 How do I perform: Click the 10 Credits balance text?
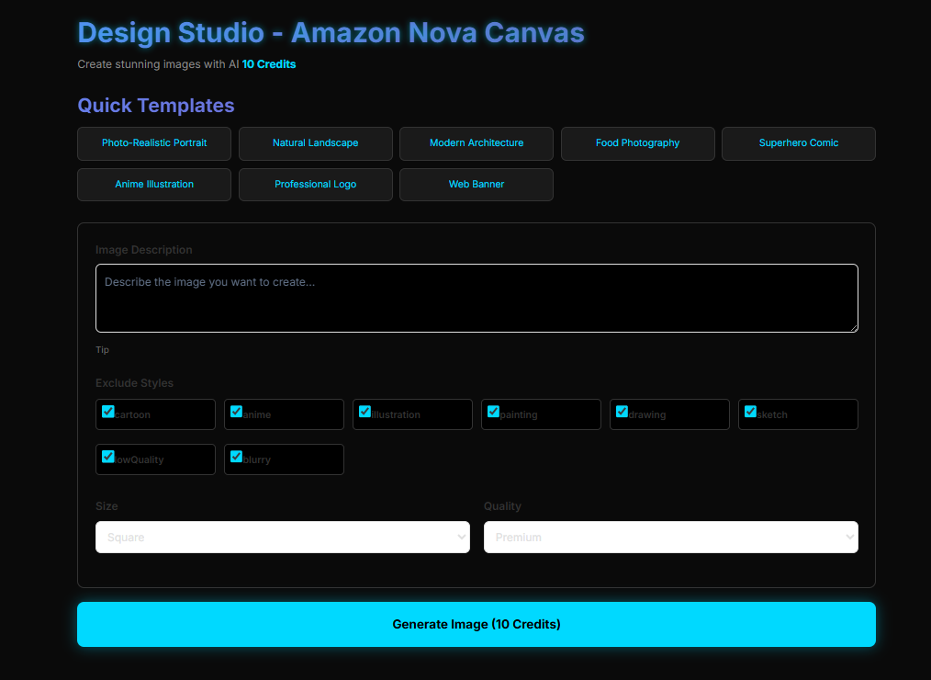[269, 64]
